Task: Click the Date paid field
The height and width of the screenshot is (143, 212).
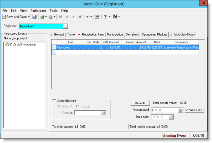Action: (160, 117)
